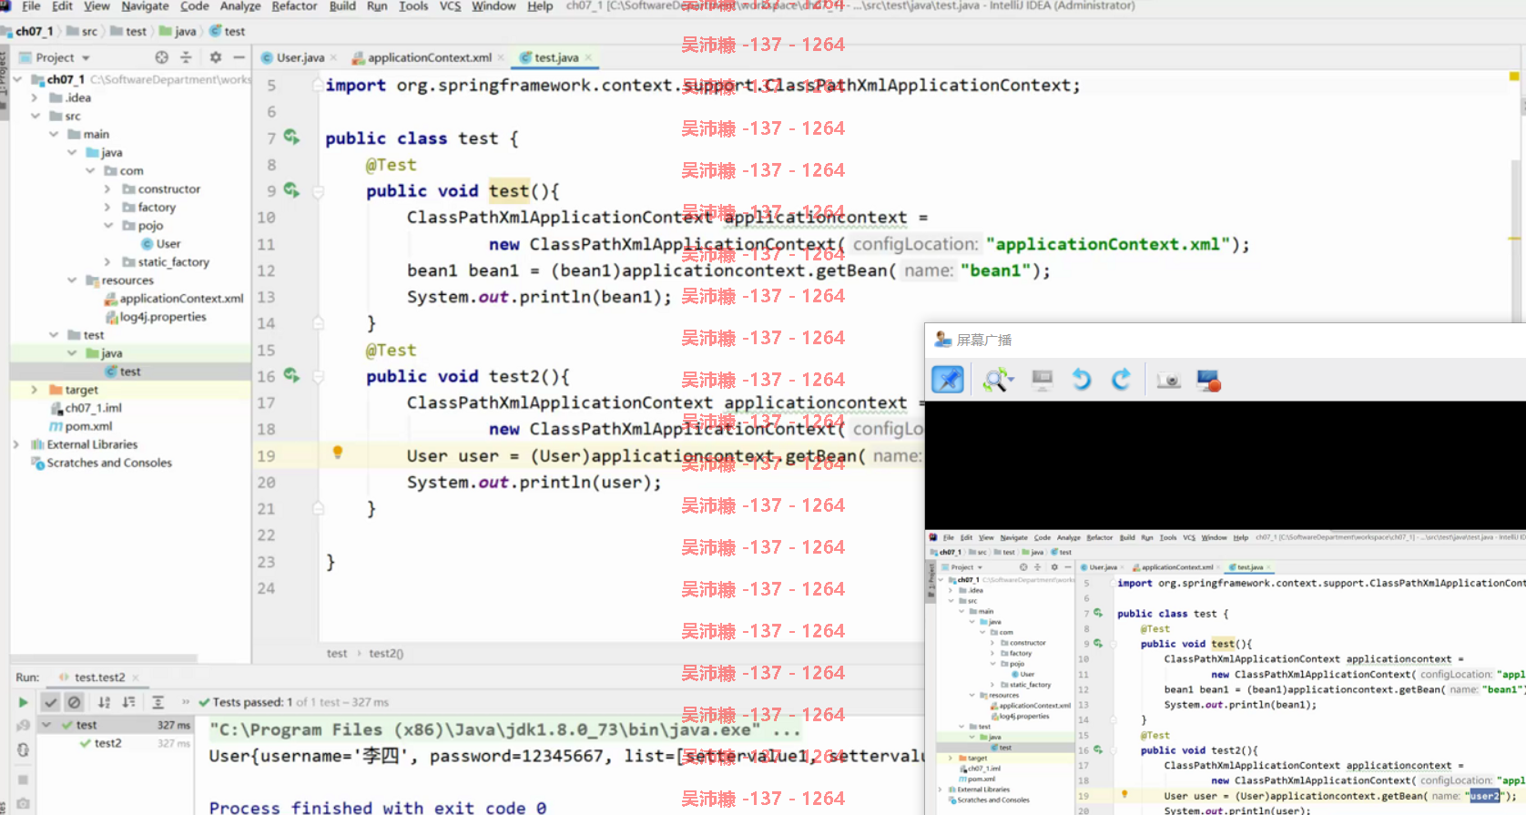This screenshot has width=1526, height=815.
Task: Expand the constructor package
Action: [x=107, y=188]
